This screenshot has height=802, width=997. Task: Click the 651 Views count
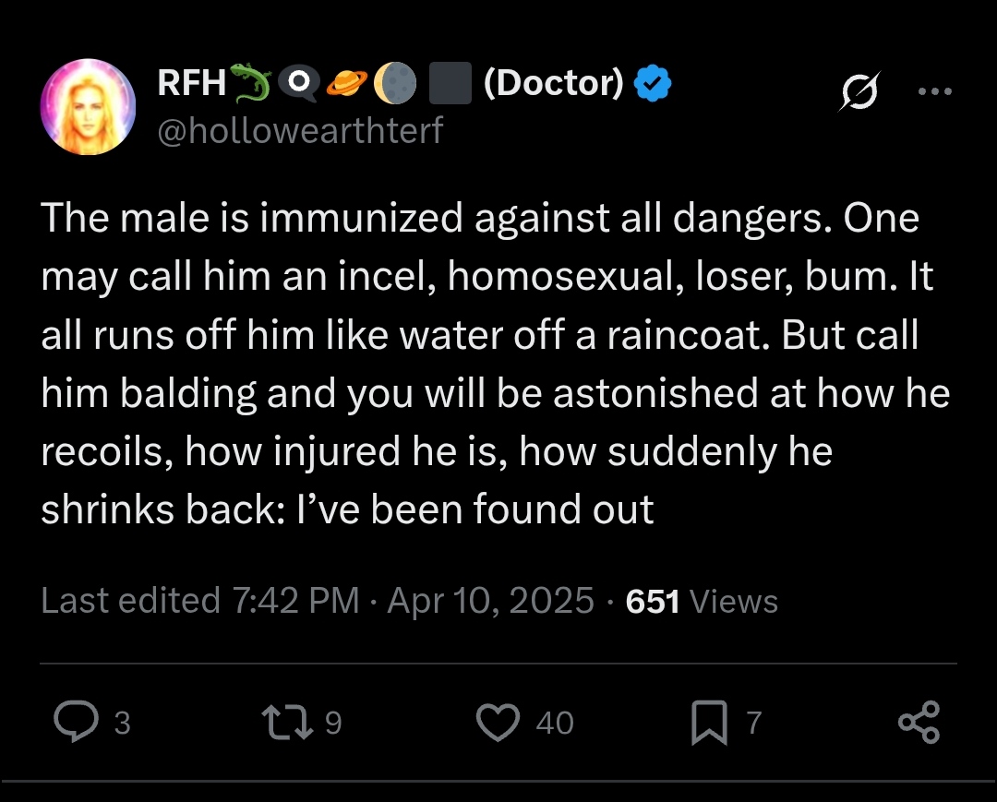[x=702, y=601]
